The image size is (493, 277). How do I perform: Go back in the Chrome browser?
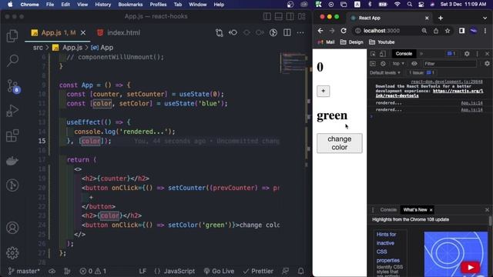click(320, 31)
